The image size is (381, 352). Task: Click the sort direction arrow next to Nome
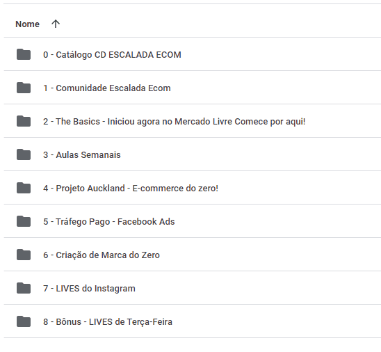click(x=56, y=24)
